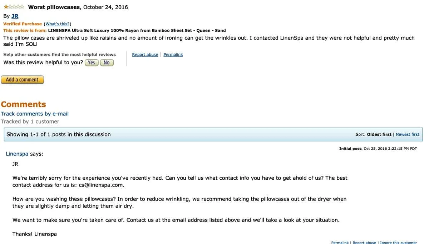Click "Track comments by e-mail"
The width and height of the screenshot is (429, 244).
35,114
